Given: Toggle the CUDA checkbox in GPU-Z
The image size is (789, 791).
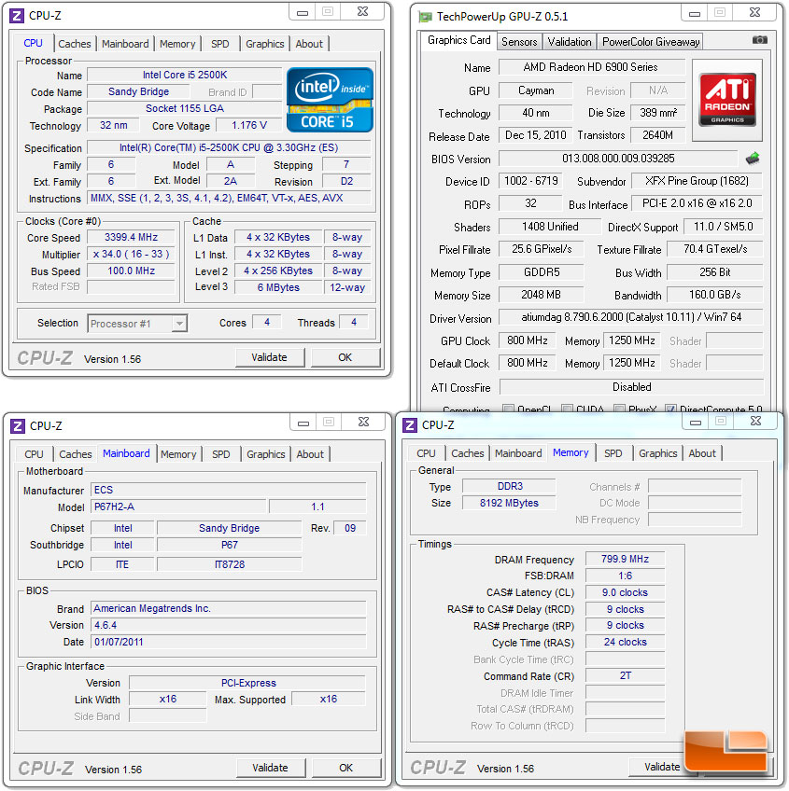Looking at the screenshot, I should click(x=567, y=409).
